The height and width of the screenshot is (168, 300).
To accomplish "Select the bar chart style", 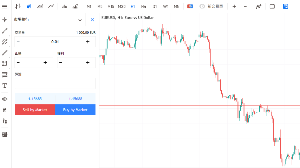I will tap(18, 6).
